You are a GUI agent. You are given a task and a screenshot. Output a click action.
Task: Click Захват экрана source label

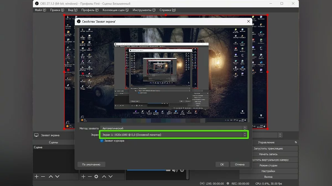click(50, 135)
